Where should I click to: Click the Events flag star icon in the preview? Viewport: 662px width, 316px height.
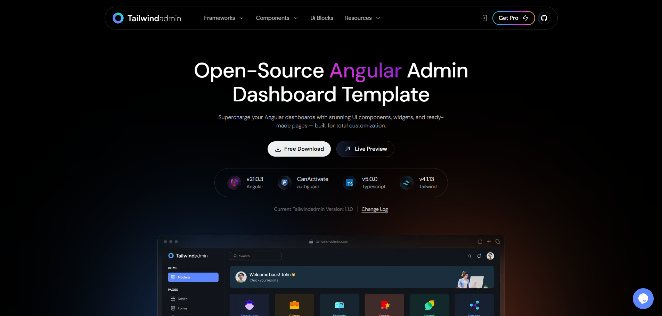coord(385,305)
